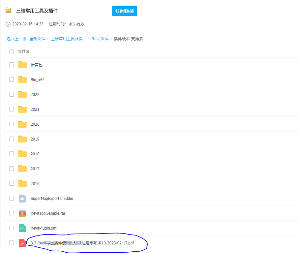
Task: Open the 语言包 folder name
Action: click(x=37, y=65)
